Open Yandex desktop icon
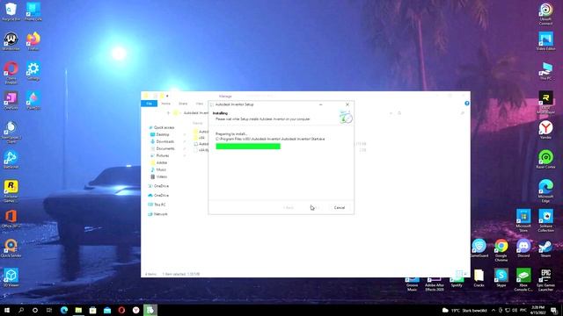Image resolution: width=563 pixels, height=316 pixels. [545, 129]
